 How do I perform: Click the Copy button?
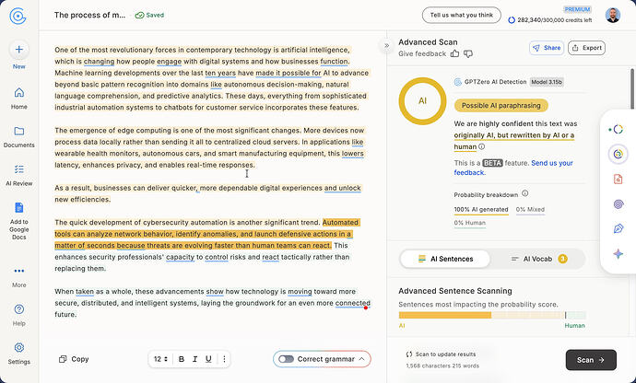click(74, 359)
